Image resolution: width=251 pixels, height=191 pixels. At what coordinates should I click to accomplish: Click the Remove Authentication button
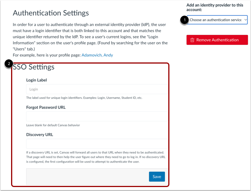click(217, 40)
